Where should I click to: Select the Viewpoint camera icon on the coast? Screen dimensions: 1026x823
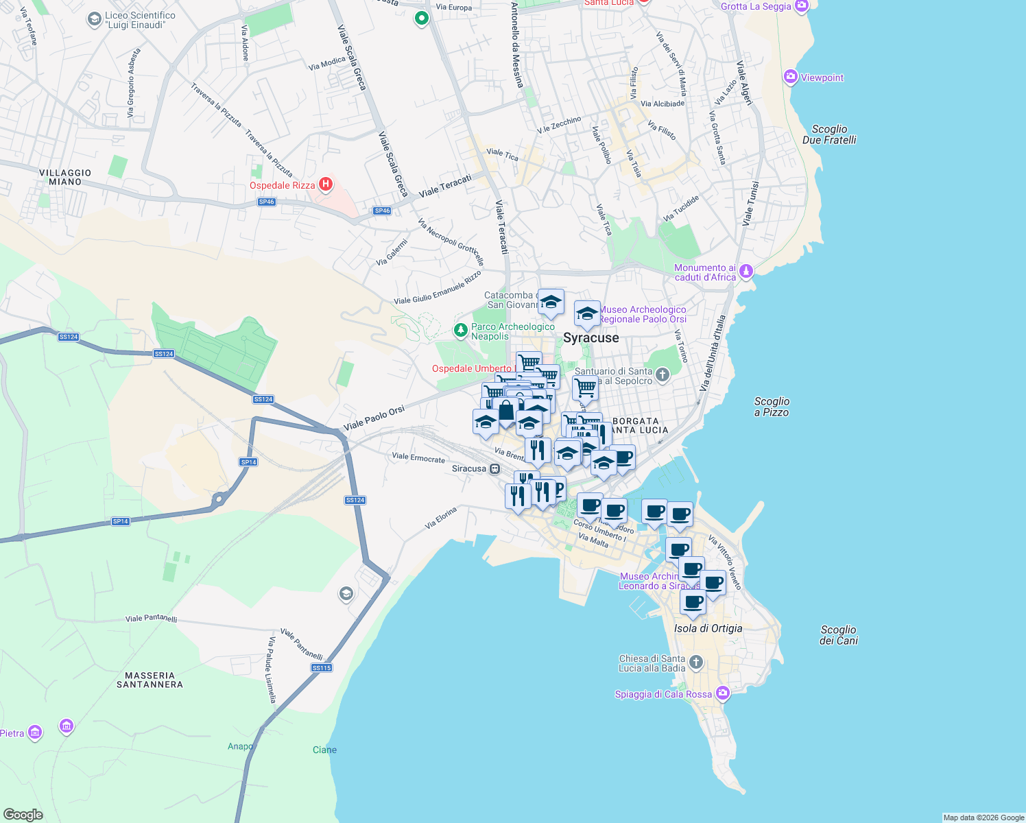point(789,77)
